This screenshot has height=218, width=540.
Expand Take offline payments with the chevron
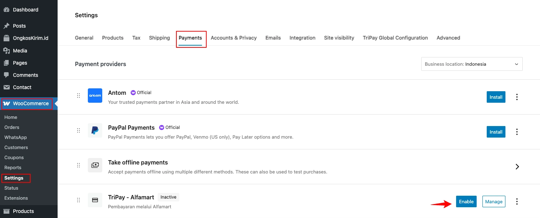tap(517, 167)
